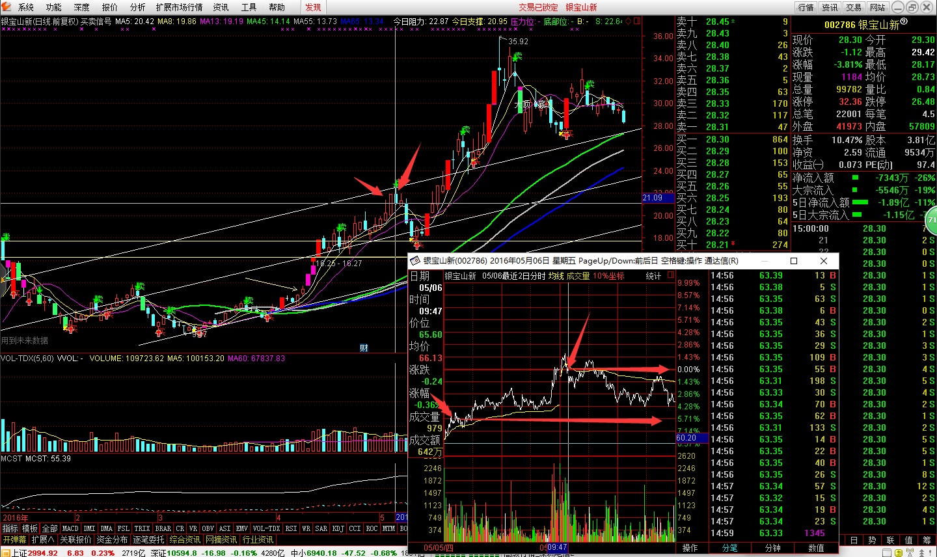Click the 行情 button at top right

coord(806,7)
